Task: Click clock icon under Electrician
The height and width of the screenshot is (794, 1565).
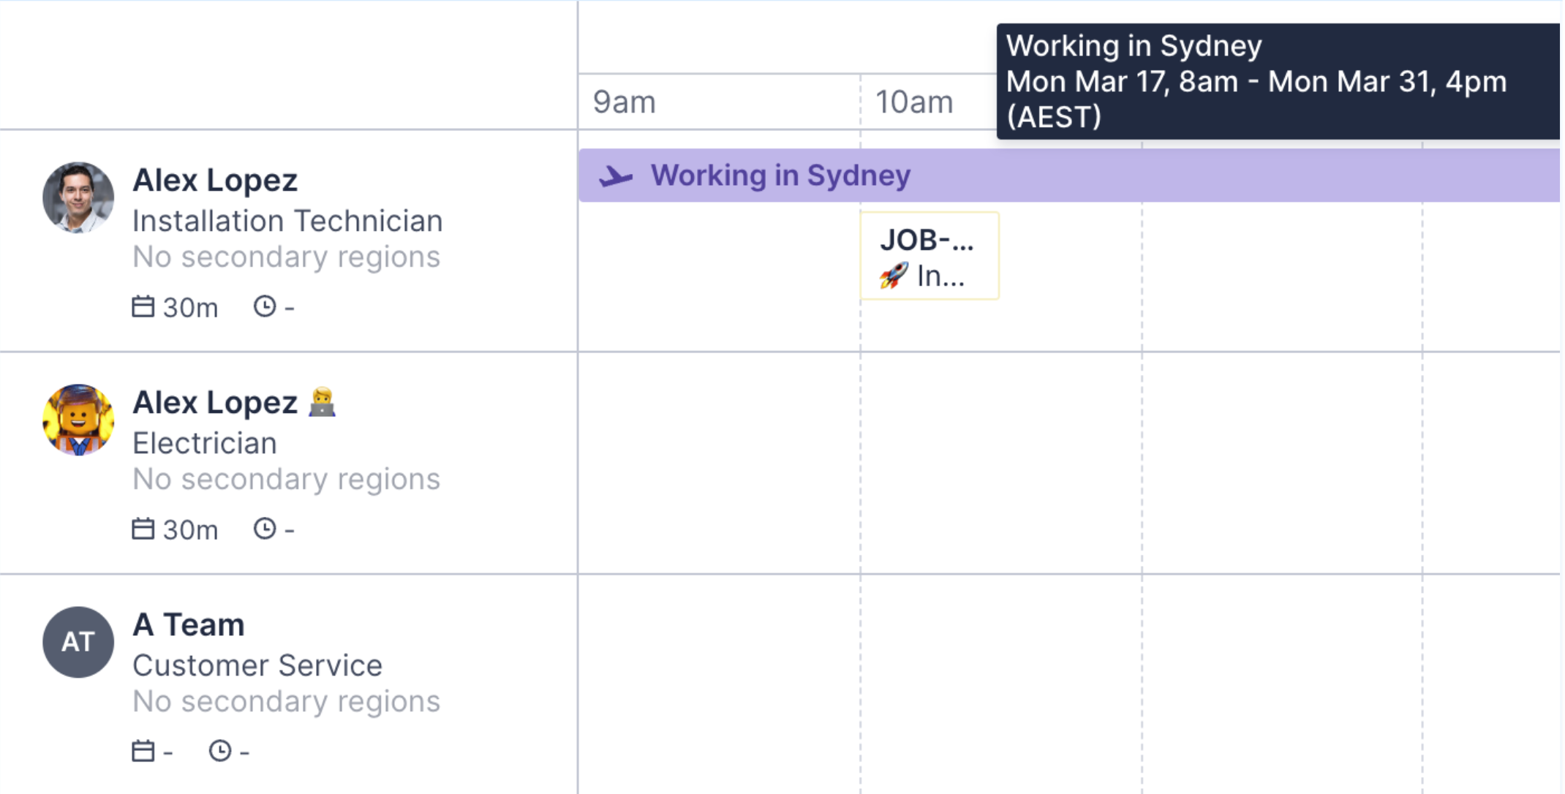Action: click(265, 529)
